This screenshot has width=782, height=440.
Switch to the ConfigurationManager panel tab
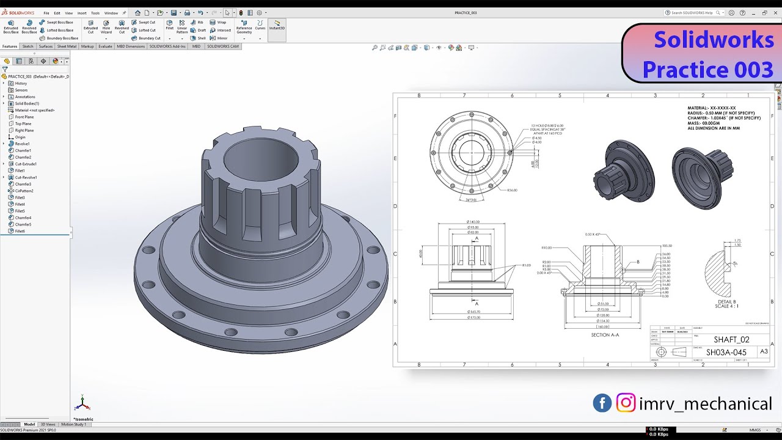31,61
